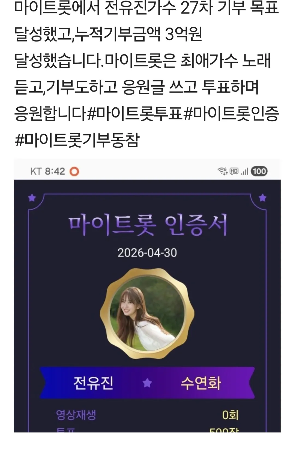Screen dimensions: 293x465
Task: Tap the Wi-Fi status icon
Action: coord(222,171)
